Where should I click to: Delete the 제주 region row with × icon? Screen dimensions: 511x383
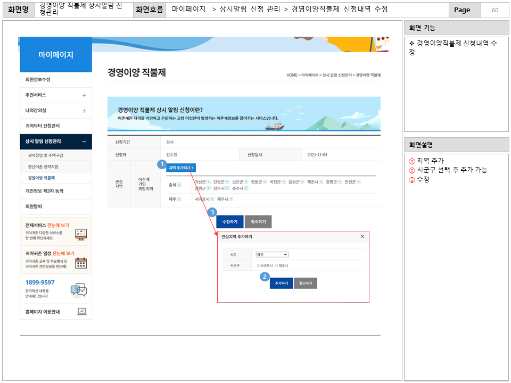[178, 199]
